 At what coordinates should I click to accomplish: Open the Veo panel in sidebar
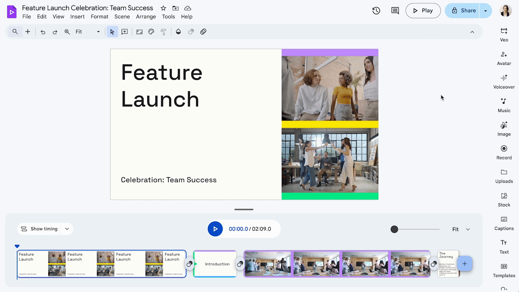(504, 34)
